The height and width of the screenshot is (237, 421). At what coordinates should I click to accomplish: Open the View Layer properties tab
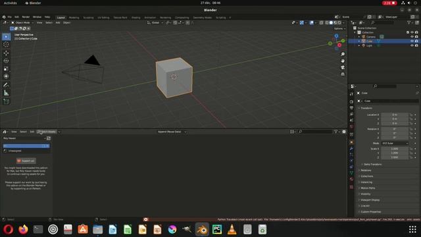pyautogui.click(x=351, y=114)
